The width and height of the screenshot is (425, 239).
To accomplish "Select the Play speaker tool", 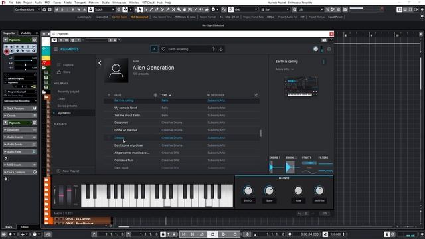I will 201,9.
